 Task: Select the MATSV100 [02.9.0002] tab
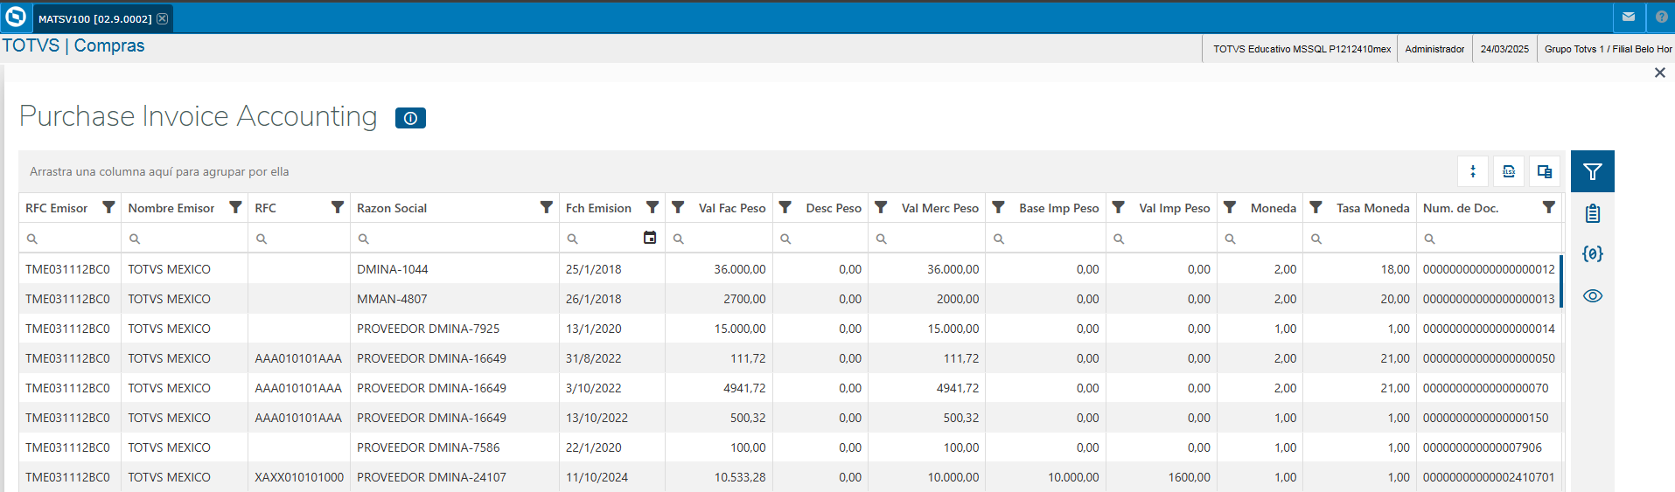click(101, 18)
